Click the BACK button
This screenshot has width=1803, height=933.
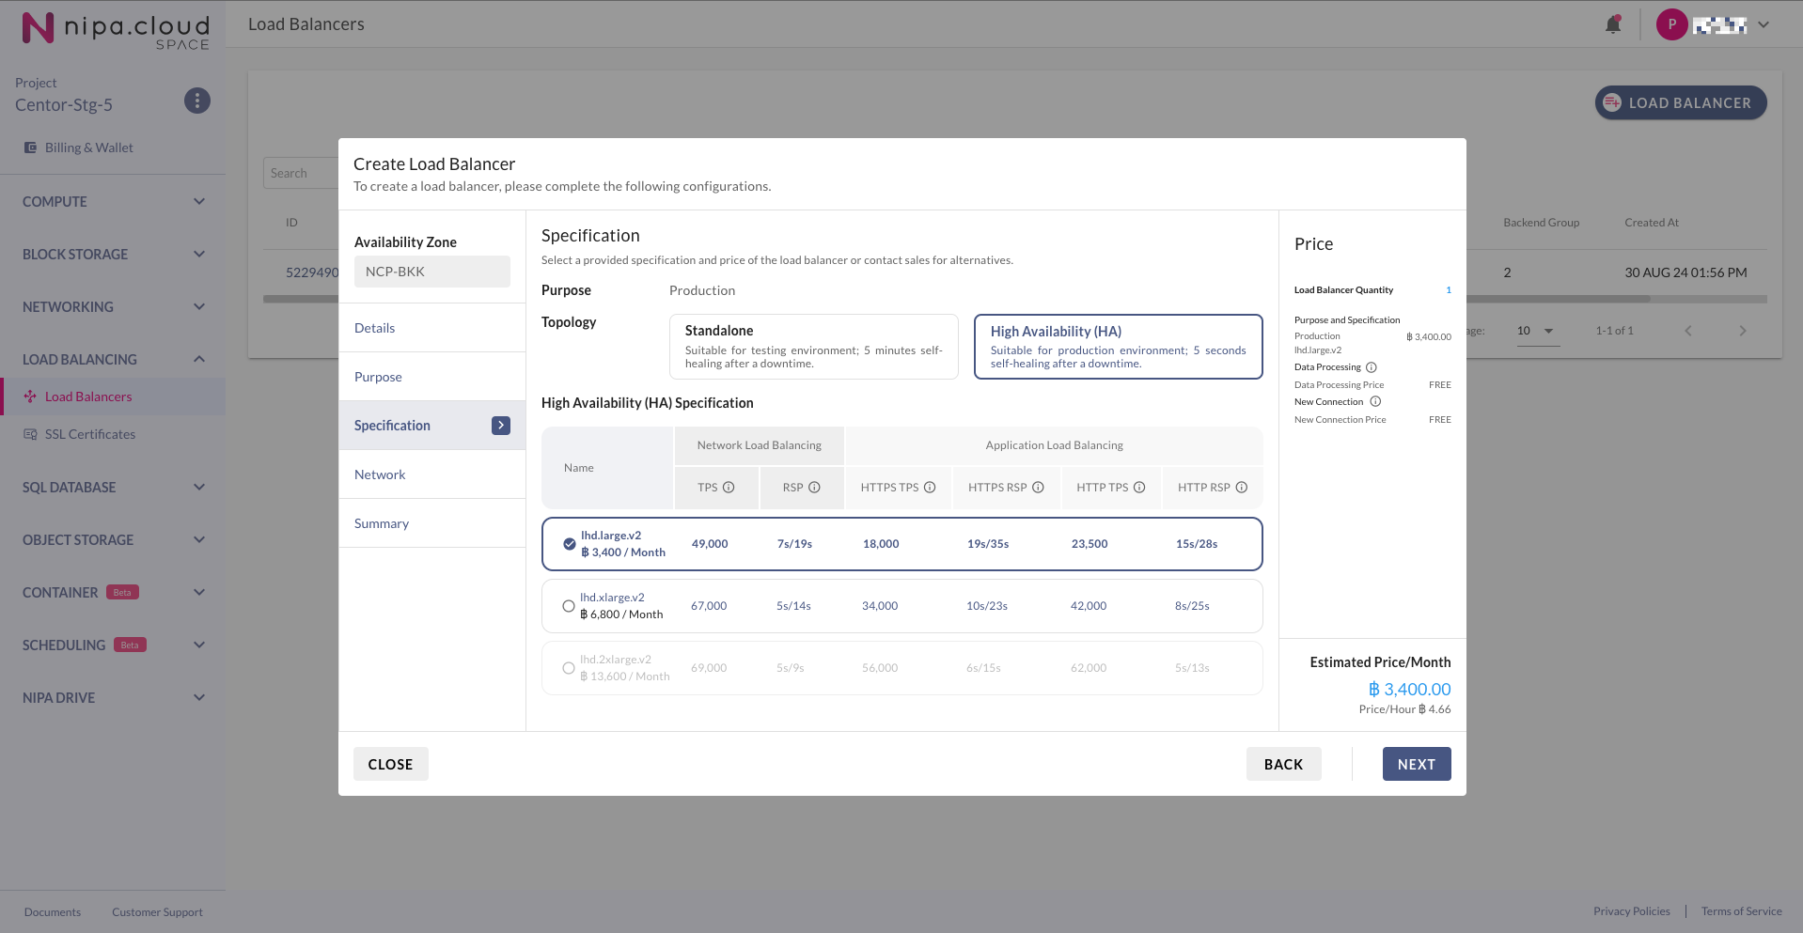coord(1283,764)
